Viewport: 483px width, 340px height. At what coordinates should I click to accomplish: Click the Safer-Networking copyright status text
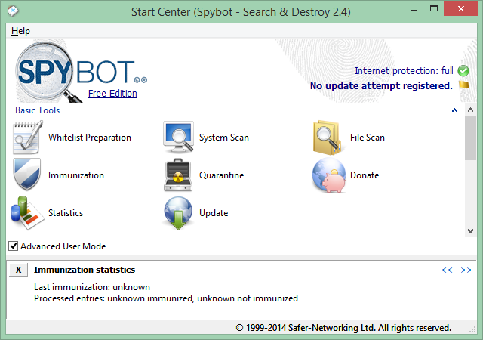click(x=343, y=328)
